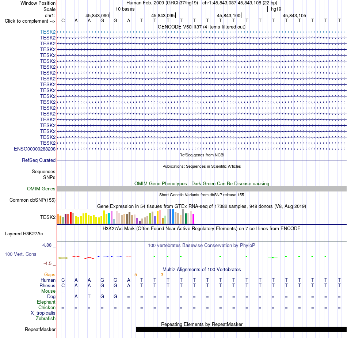Viewport: 347px width, 338px height.
Task: Click the Human species row label
Action: (48, 280)
